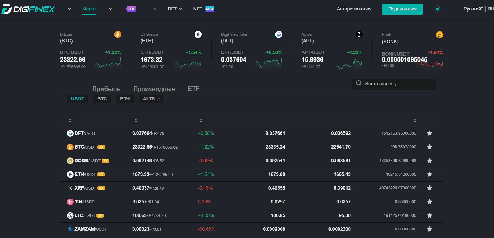Favorite BTC/USDT with the star

tap(429, 147)
